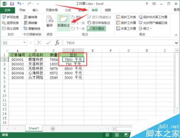
Task: Click cell showing 3000 千元
Action: pos(73,78)
